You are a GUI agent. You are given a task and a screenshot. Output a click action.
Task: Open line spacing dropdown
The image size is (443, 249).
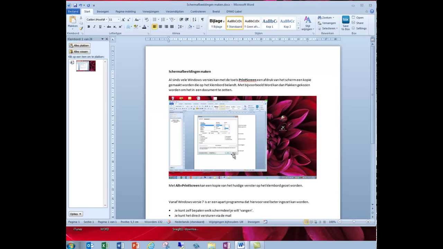pyautogui.click(x=181, y=27)
